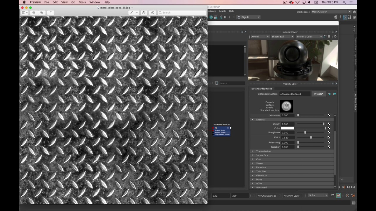Screen dimensions: 376x211
Task: Toggle Channel Box icon in status line
Action: pyautogui.click(x=354, y=17)
